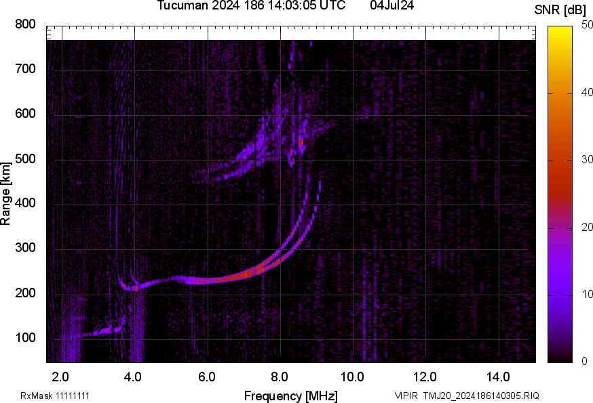Click the 'SNR [dB]' colorbar title
Viewport: 593px width, 403px height.
(560, 9)
